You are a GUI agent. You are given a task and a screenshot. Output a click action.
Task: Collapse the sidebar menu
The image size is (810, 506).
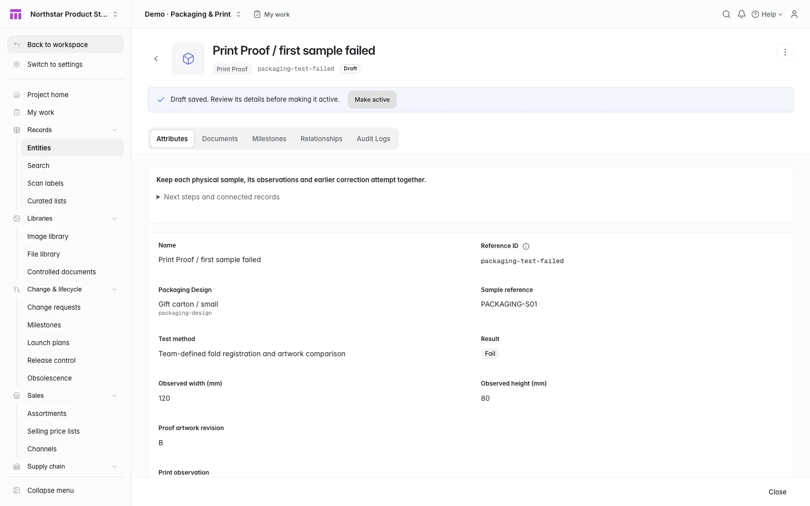[65, 490]
